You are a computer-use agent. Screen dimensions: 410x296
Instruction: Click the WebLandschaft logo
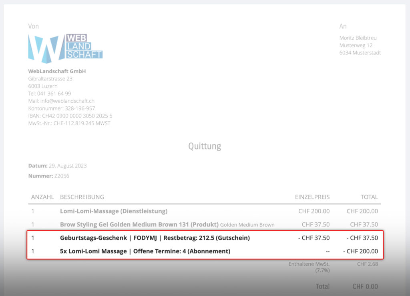[65, 48]
